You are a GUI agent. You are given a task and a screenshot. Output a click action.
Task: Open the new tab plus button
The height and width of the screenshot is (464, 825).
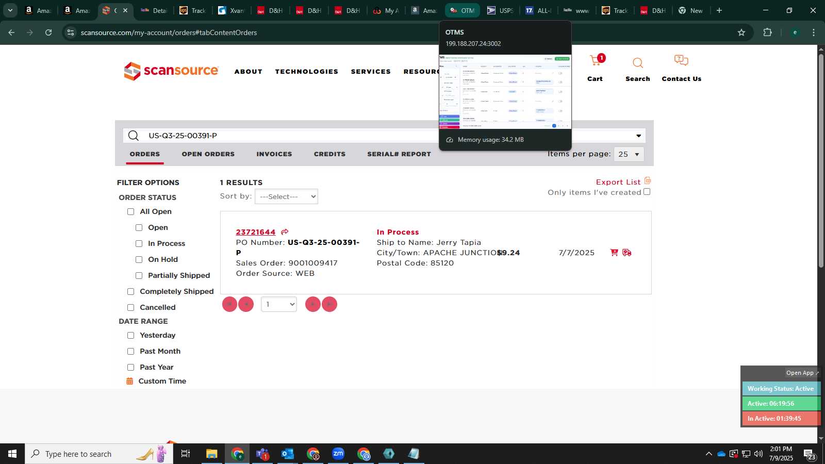[719, 10]
